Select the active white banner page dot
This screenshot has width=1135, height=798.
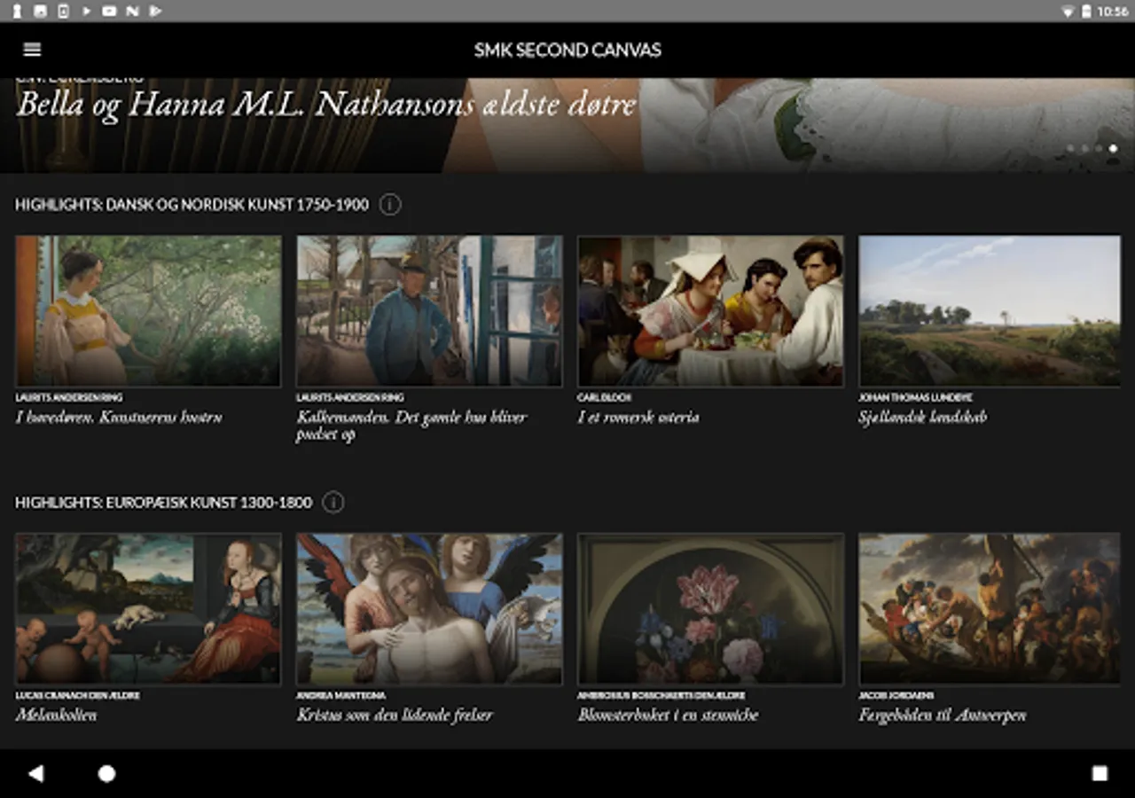[1113, 149]
